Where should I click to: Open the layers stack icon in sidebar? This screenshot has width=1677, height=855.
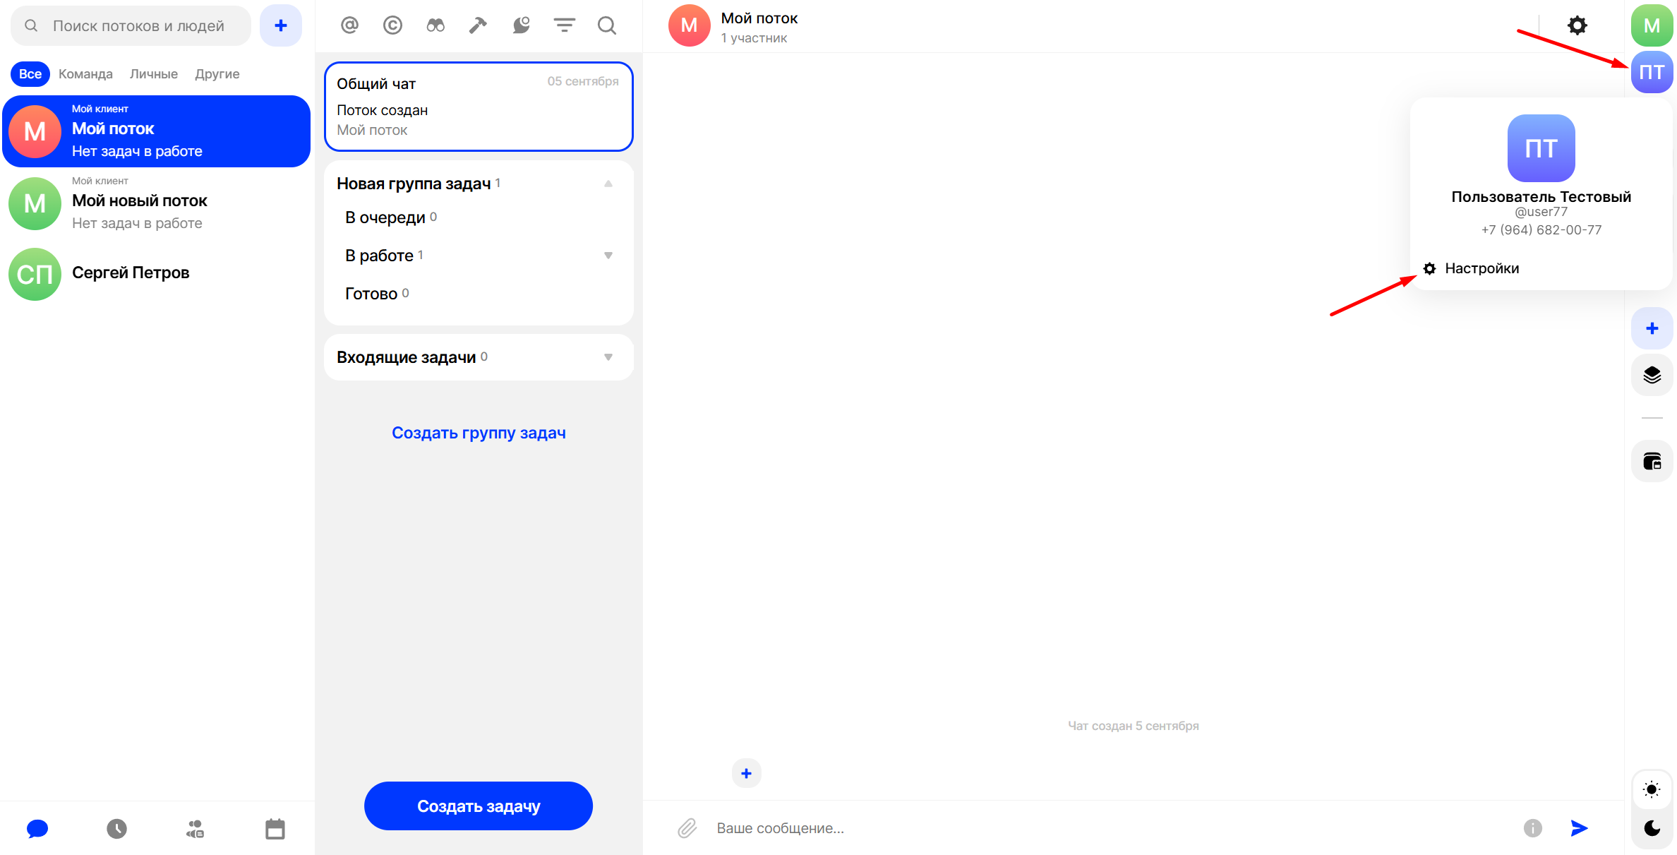point(1652,375)
